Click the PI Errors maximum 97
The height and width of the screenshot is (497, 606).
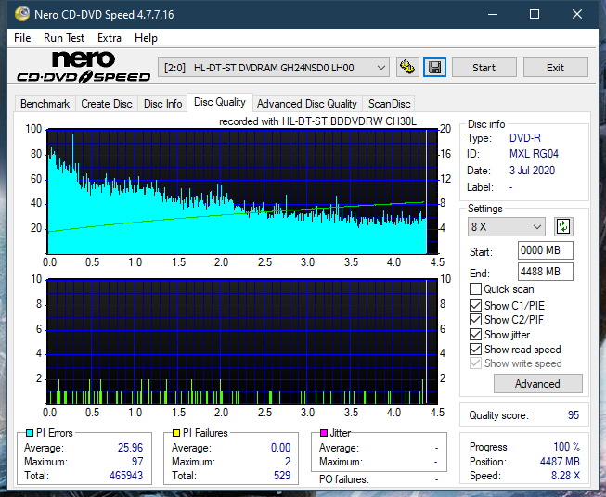tap(137, 461)
